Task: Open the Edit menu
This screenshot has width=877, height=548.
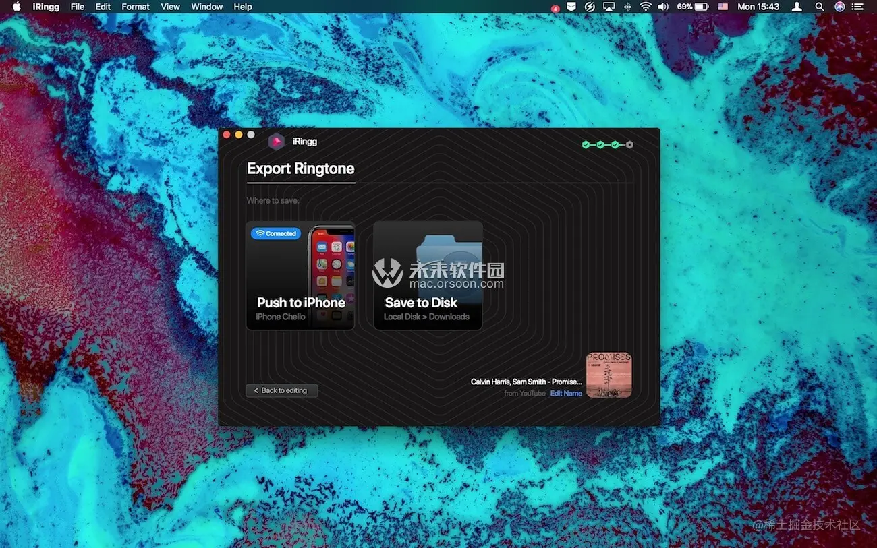Action: click(103, 7)
